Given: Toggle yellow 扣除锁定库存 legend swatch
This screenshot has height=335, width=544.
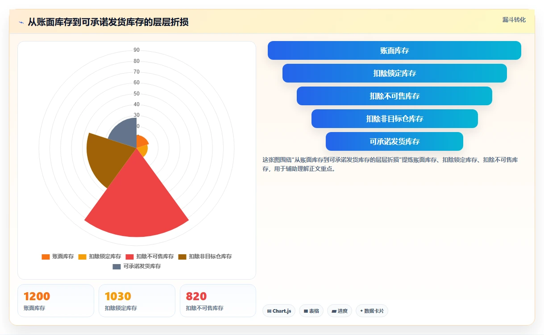Looking at the screenshot, I should pyautogui.click(x=82, y=256).
